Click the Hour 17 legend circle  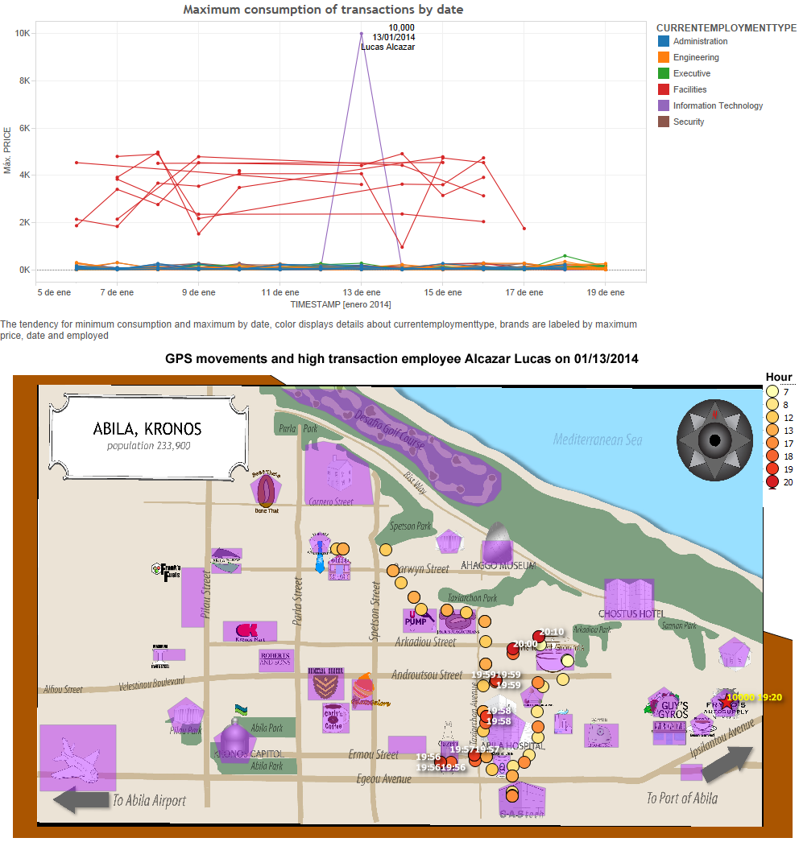click(x=772, y=443)
